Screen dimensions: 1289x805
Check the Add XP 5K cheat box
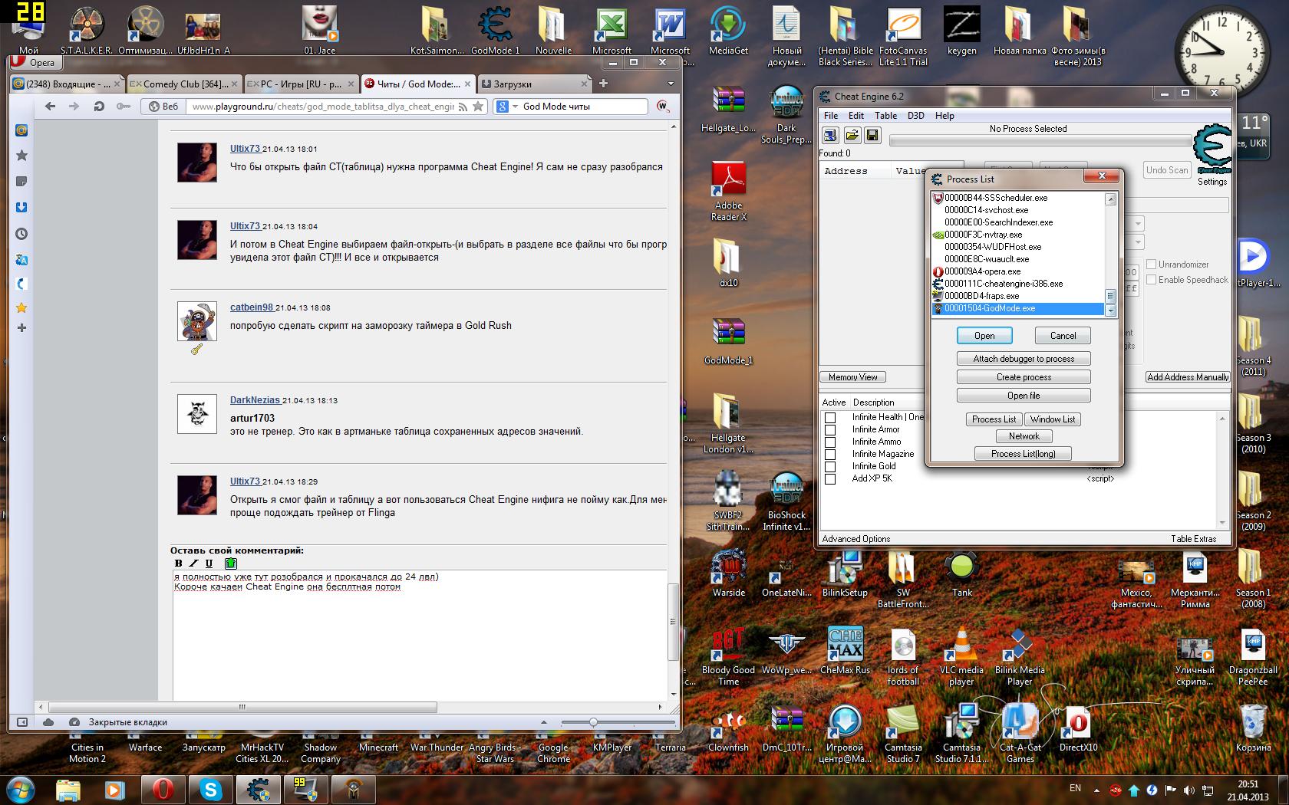click(830, 479)
